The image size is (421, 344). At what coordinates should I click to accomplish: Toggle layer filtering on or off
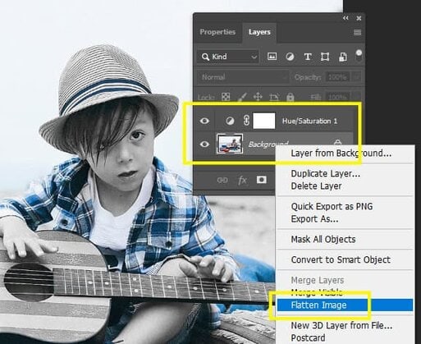click(359, 56)
